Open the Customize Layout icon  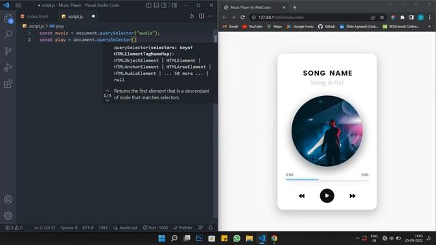174,5
